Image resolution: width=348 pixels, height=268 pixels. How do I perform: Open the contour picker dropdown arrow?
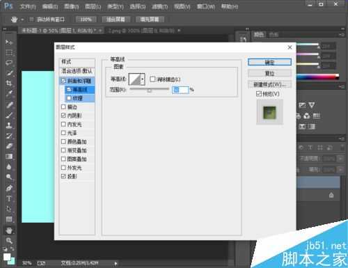pos(143,79)
